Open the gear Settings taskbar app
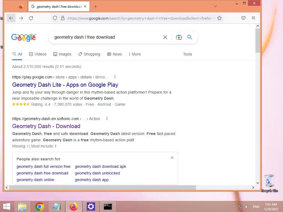 tap(91, 206)
